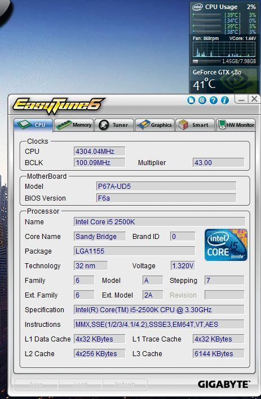Screen dimensions: 261x399
Task: Click the BCLK value 100.09MHz
Action: 99,162
